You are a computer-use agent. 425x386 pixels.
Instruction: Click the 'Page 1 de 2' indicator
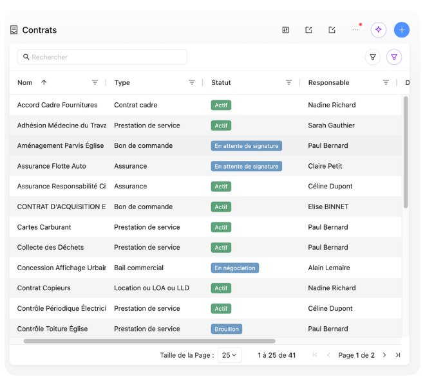click(356, 355)
